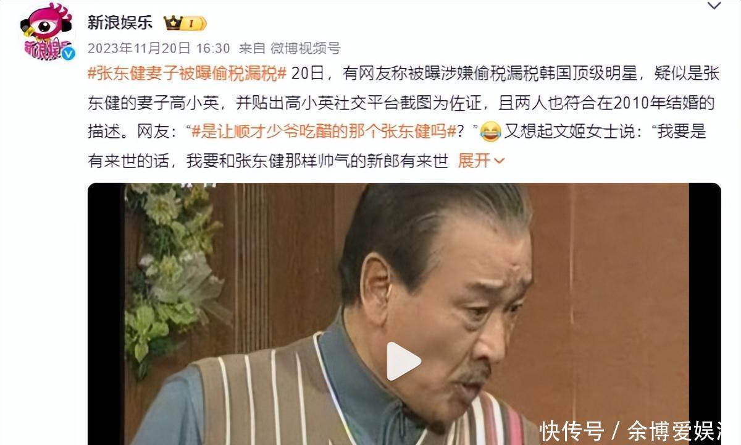Open hashtag #是让顺才少爷吃醋的那个张东健吗#

click(x=323, y=132)
